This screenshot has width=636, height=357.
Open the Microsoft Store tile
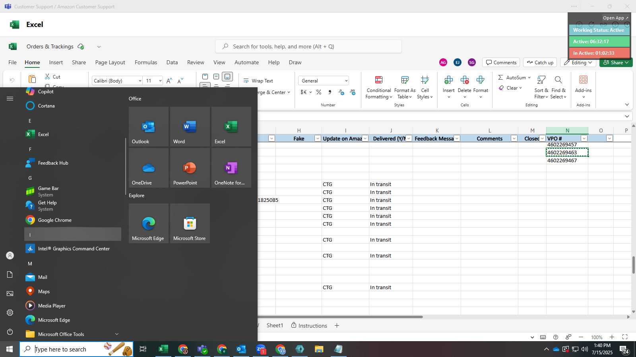click(x=190, y=223)
